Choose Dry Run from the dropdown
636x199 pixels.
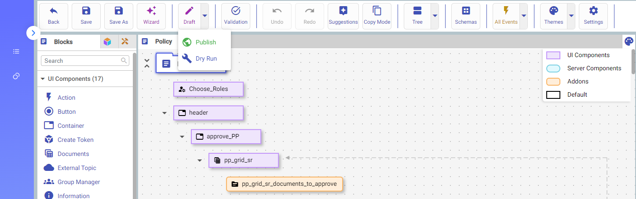(206, 58)
